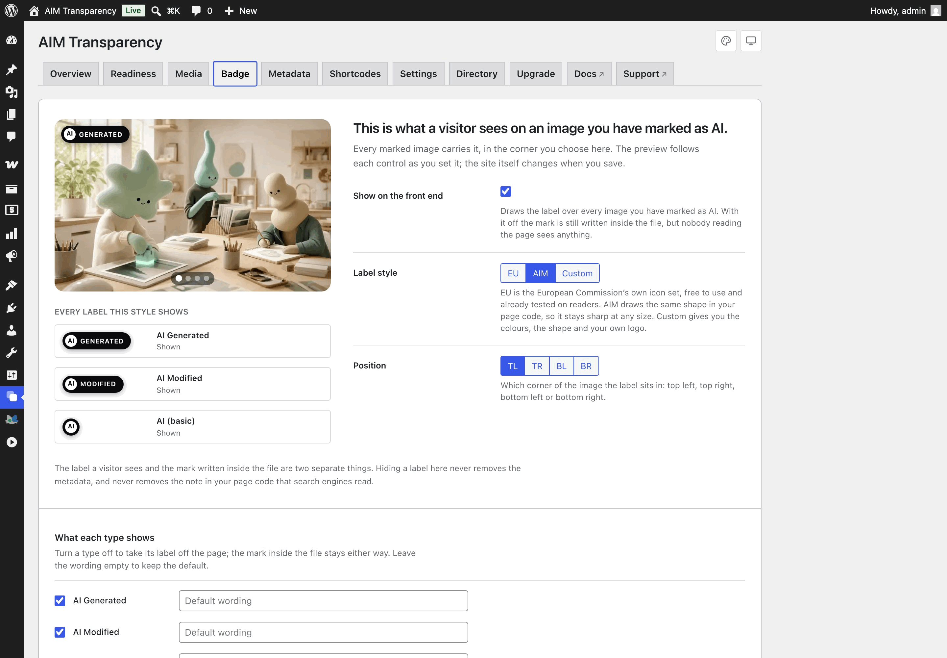The width and height of the screenshot is (947, 658).
Task: Uncheck the AI Modified type checkbox
Action: click(x=60, y=632)
